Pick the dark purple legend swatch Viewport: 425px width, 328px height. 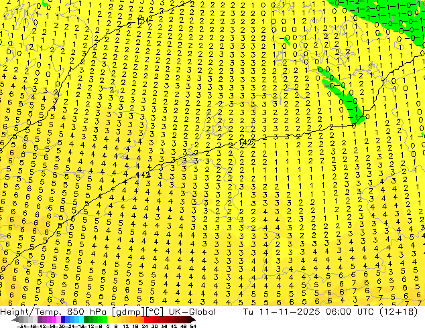[40, 319]
